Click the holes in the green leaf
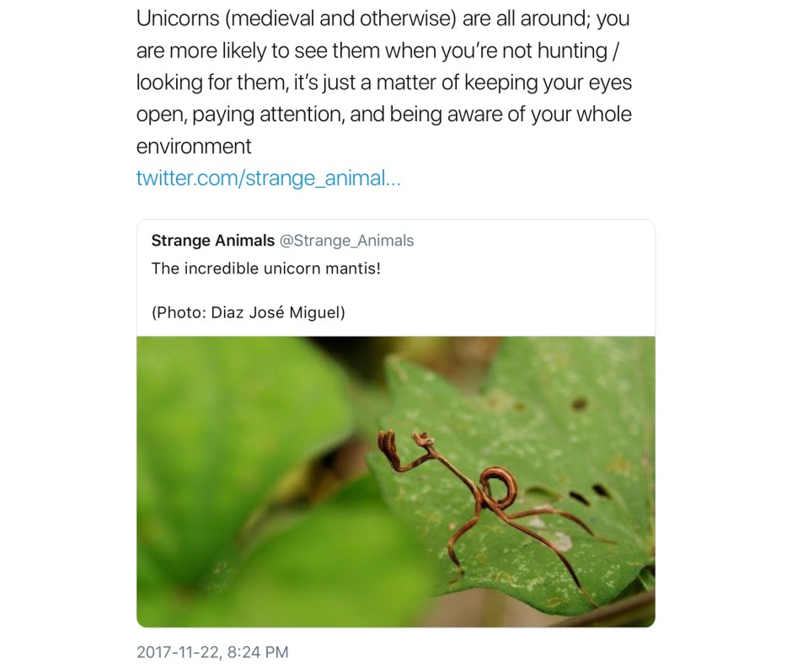 click(590, 491)
